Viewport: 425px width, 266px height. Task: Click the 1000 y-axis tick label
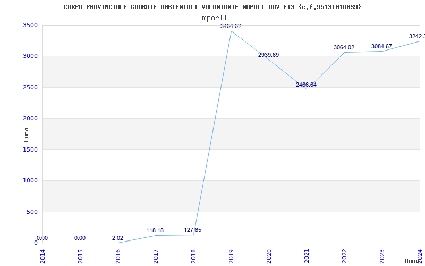click(x=30, y=180)
